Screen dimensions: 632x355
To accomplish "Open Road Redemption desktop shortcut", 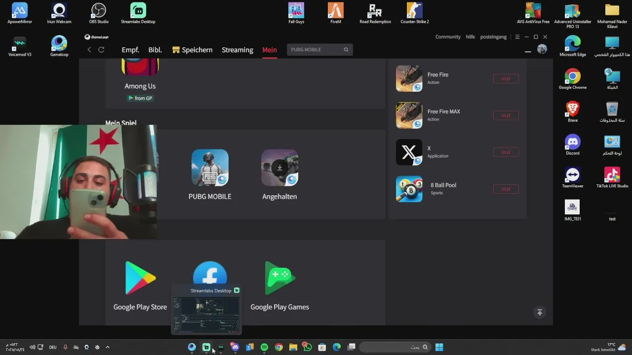I will 375,13.
